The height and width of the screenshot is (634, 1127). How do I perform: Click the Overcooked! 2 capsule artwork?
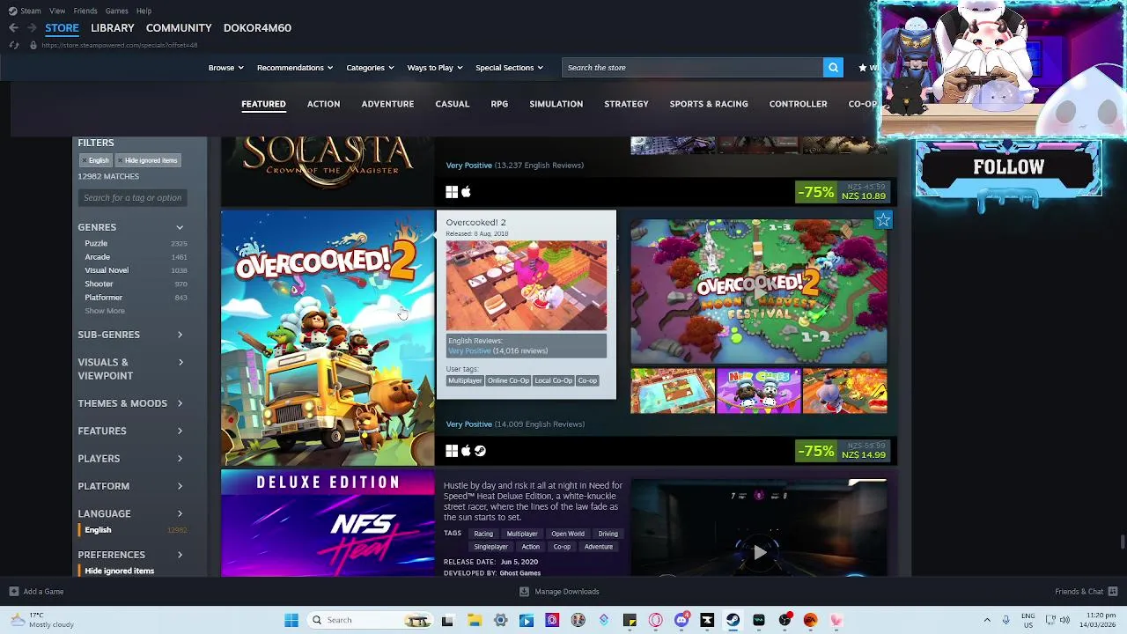tap(328, 338)
